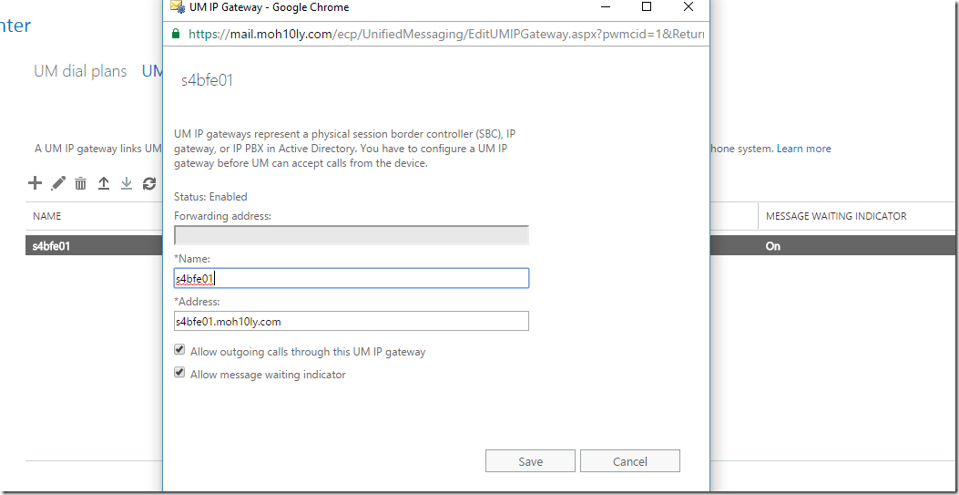Click the disabled Forwarding address field
Screen dimensions: 959x495
click(x=351, y=235)
